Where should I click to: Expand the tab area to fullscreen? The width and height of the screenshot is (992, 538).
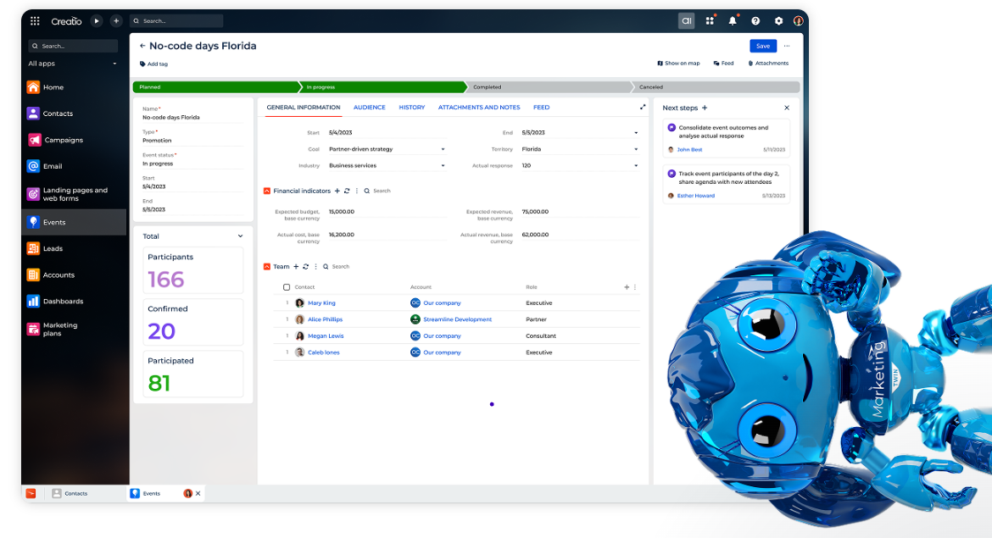click(x=643, y=108)
